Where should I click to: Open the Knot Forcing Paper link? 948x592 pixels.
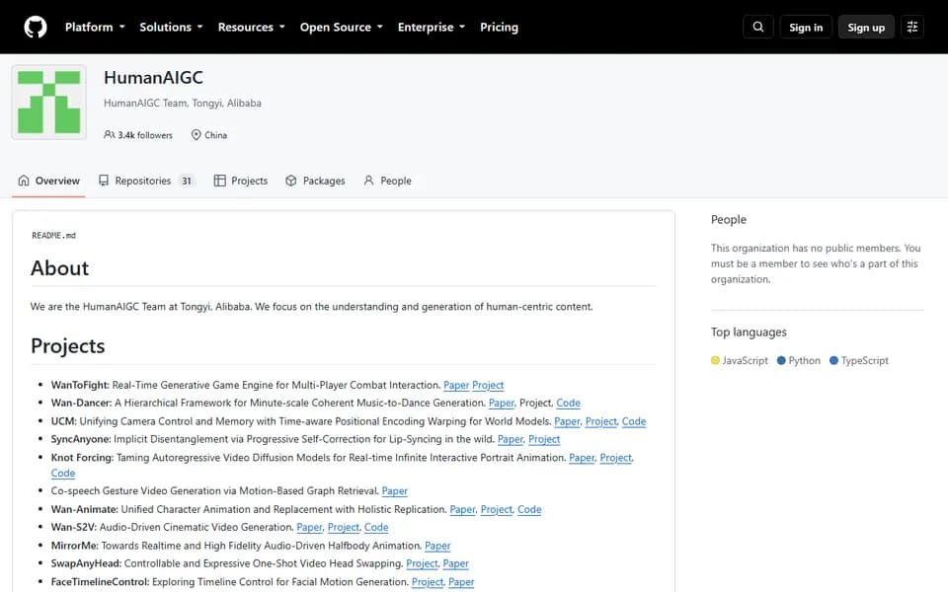coord(582,457)
